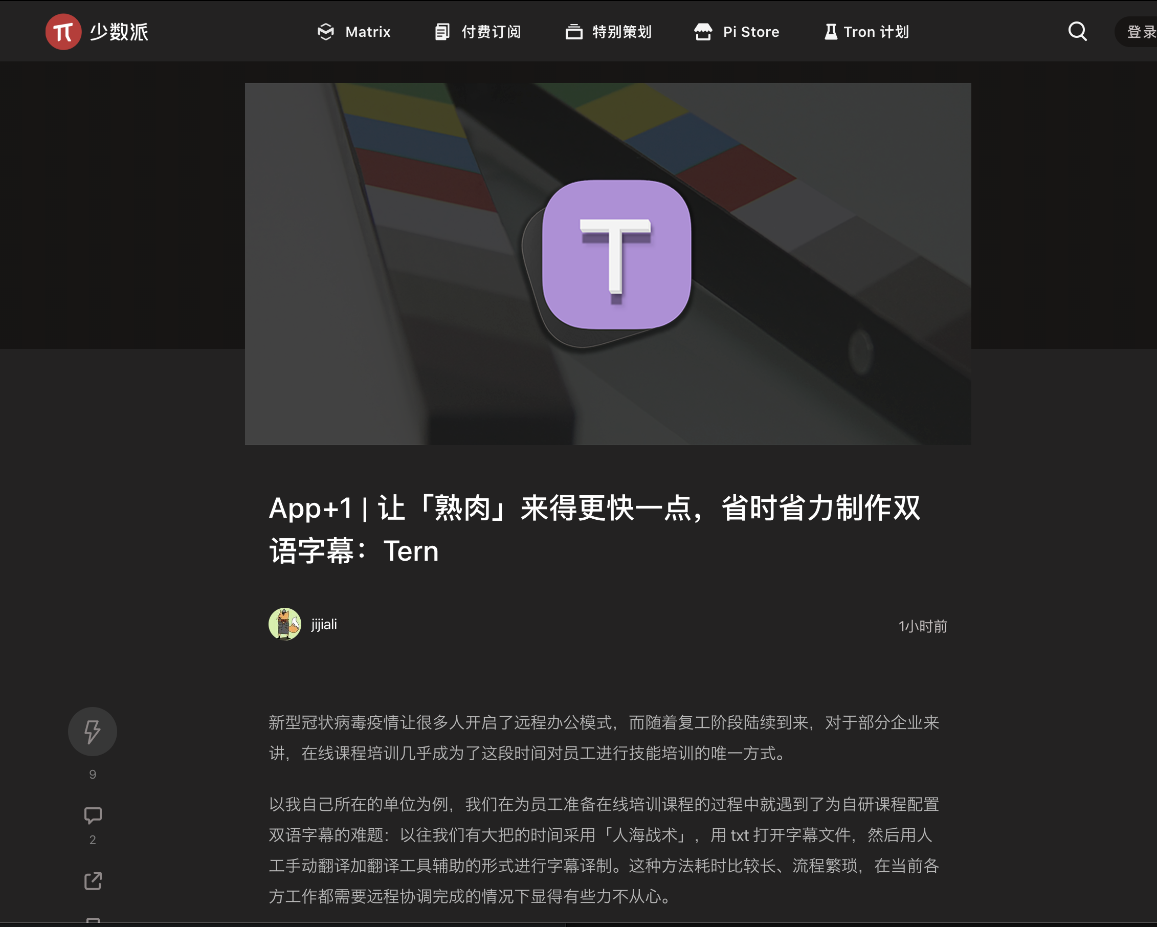
Task: Open the Tron 计划 page
Action: (x=876, y=32)
